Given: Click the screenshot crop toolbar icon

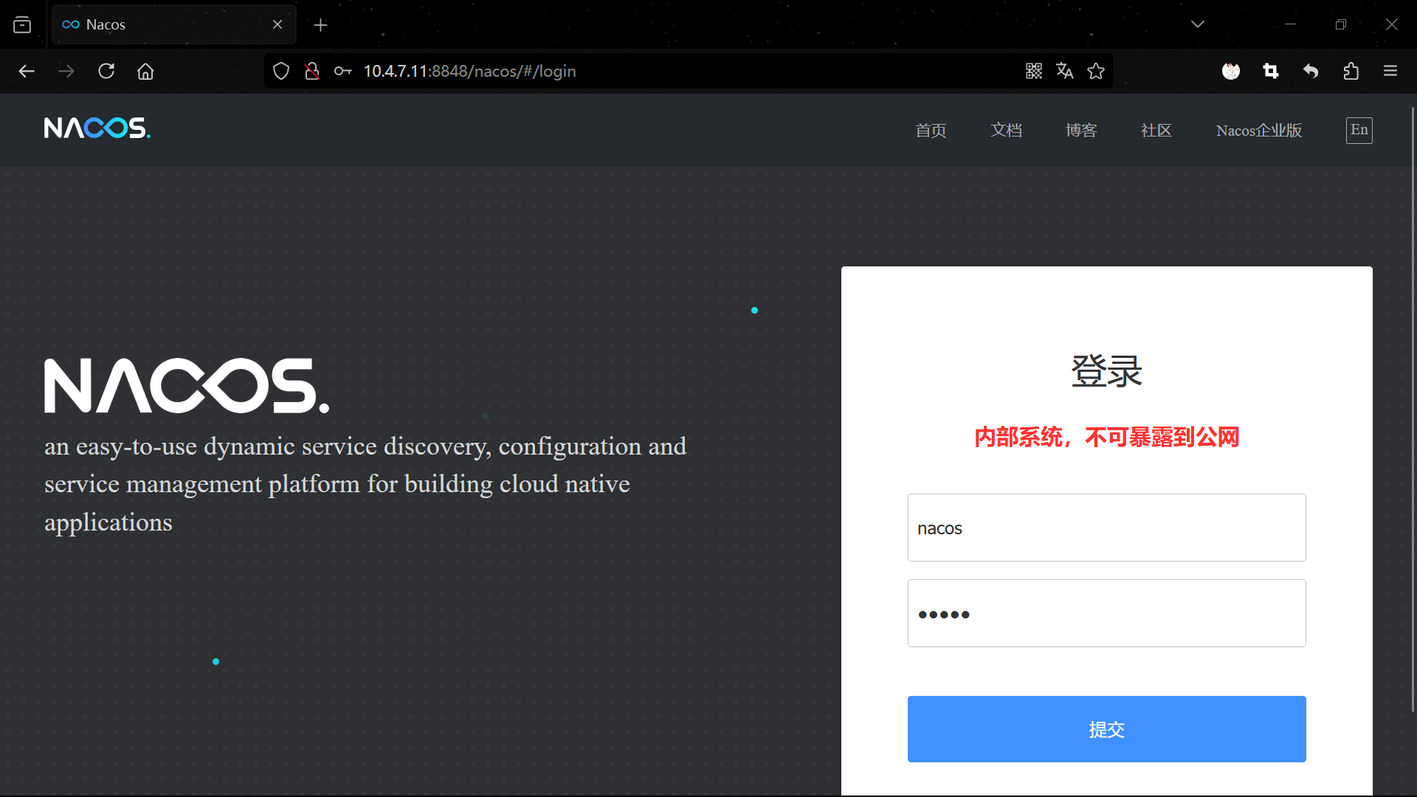Looking at the screenshot, I should 1270,71.
